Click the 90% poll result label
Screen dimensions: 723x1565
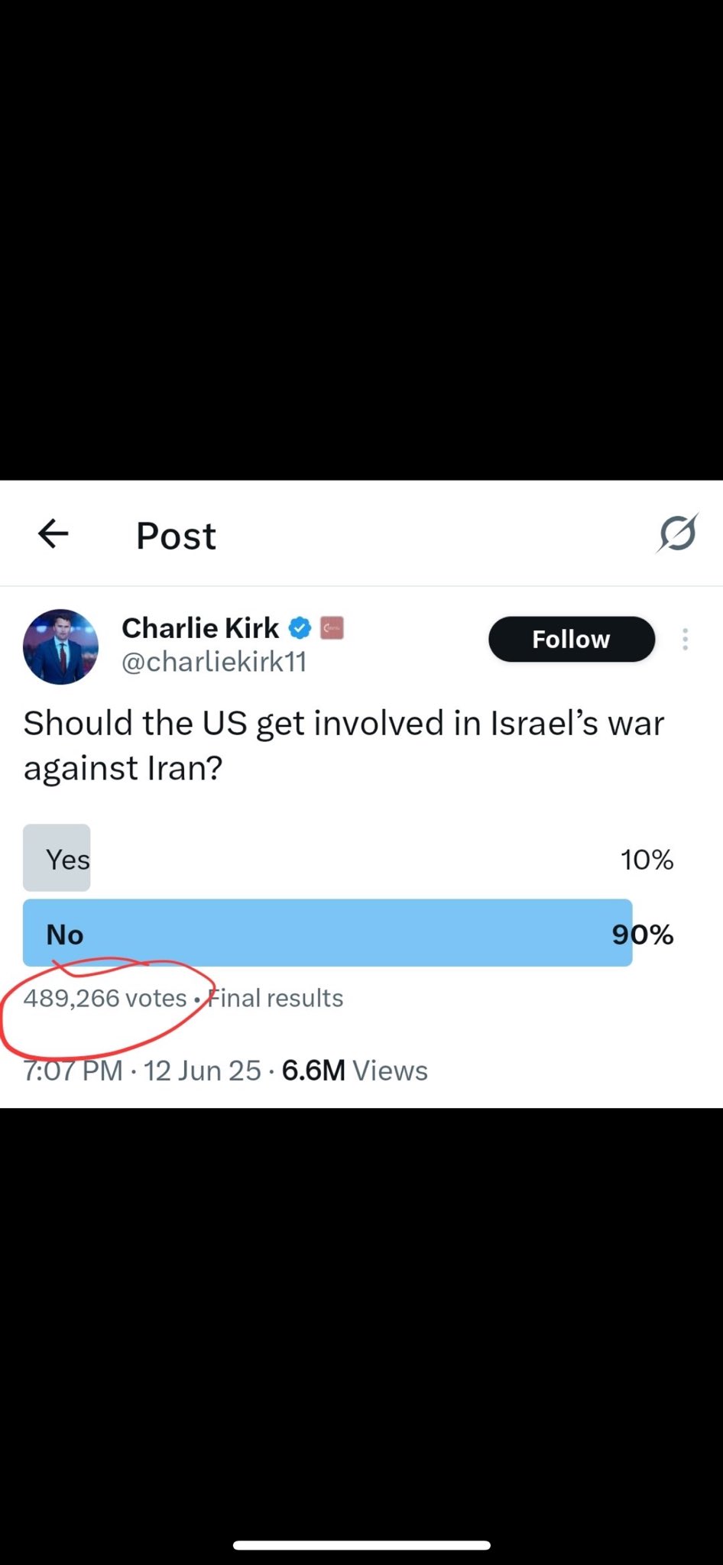[643, 935]
